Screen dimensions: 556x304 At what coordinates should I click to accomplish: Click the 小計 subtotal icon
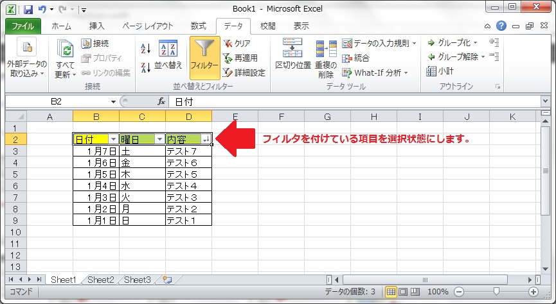pyautogui.click(x=441, y=71)
